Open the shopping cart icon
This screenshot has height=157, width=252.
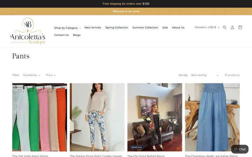(240, 28)
